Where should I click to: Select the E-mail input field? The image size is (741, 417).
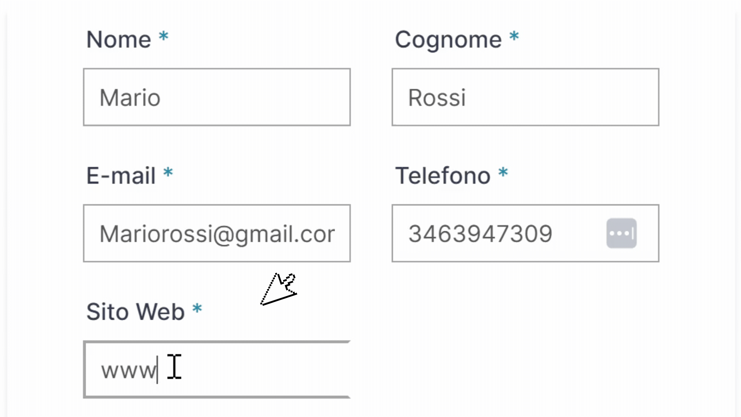[x=217, y=233]
